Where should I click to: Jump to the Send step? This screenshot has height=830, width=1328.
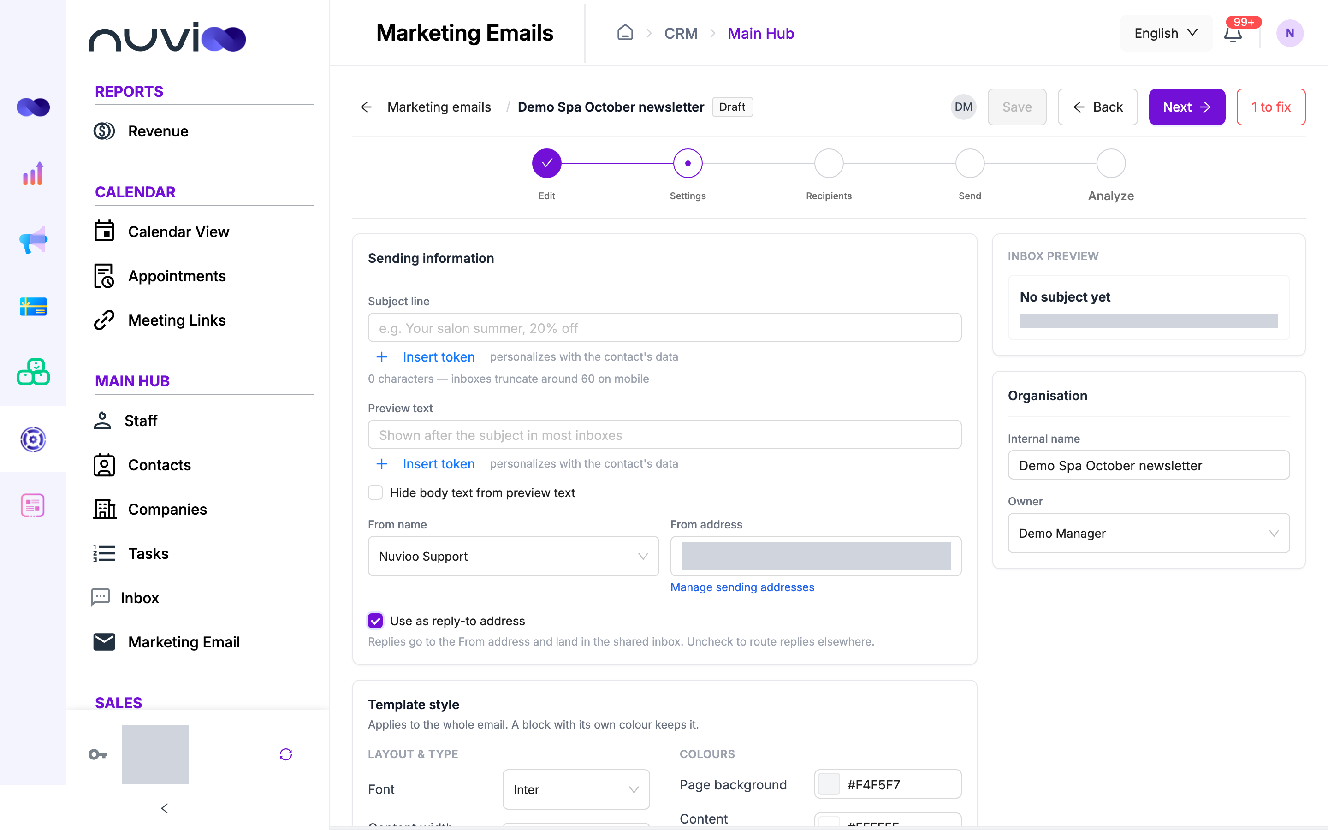click(970, 163)
